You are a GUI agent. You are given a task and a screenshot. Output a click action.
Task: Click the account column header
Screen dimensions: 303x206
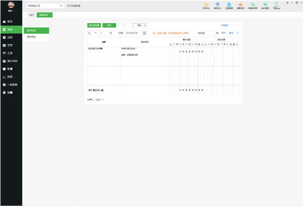pos(145,42)
